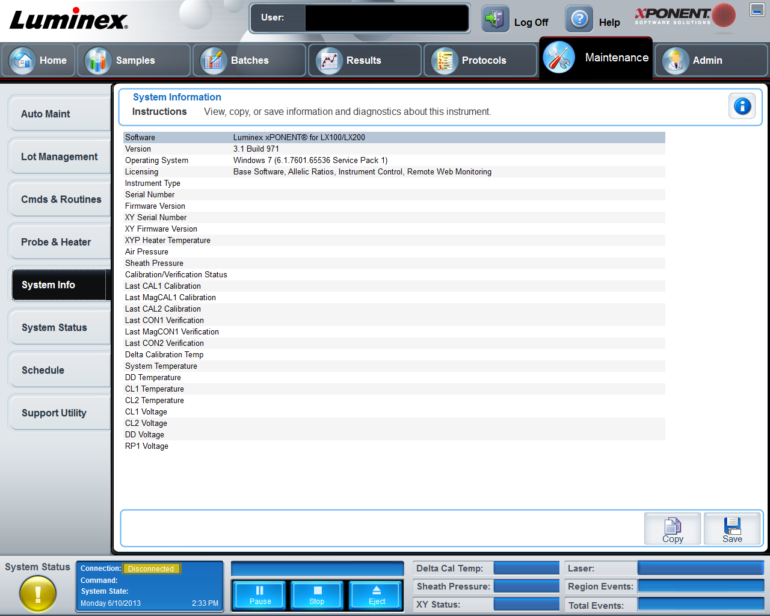Save the system diagnostics report
770x616 pixels.
click(x=732, y=528)
